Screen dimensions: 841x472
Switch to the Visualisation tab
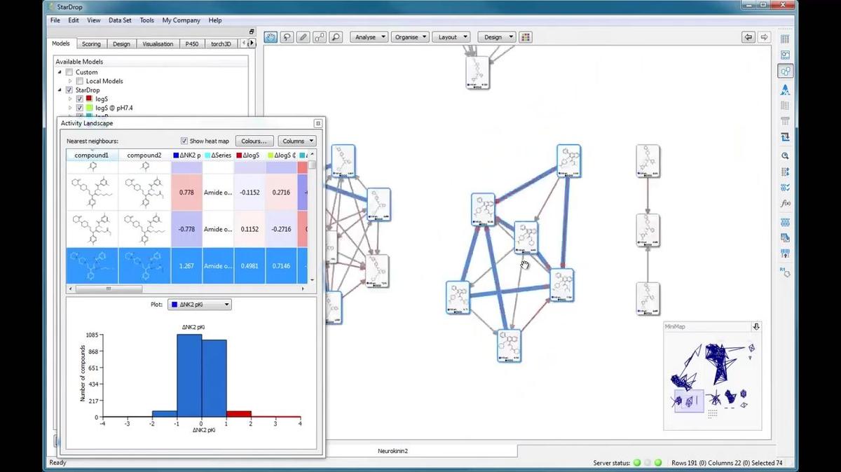(x=158, y=43)
